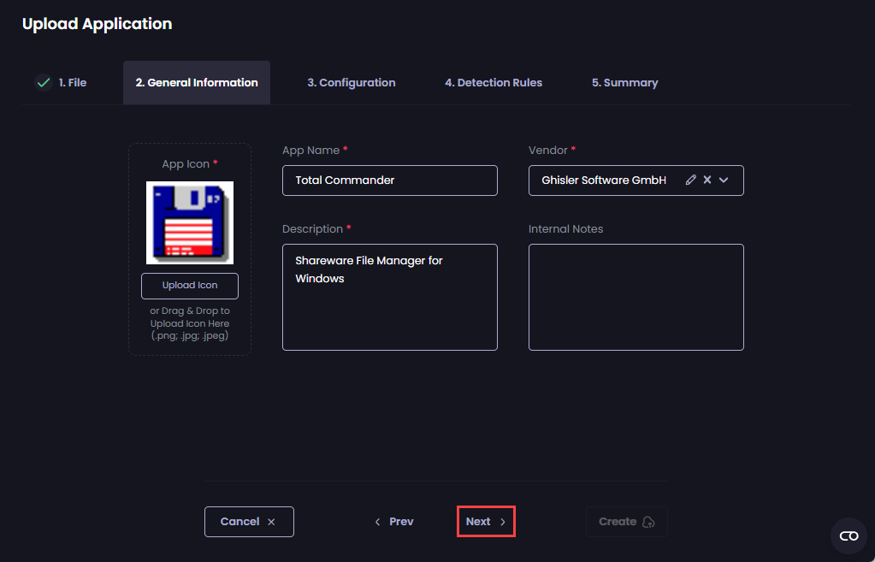Select the floppy disk app icon image
Image resolution: width=875 pixels, height=562 pixels.
(x=190, y=222)
